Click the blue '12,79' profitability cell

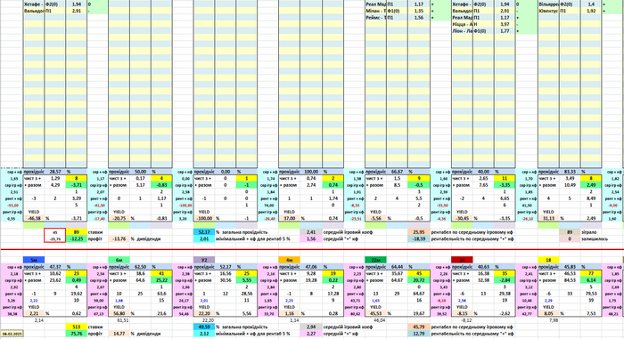coord(419,334)
